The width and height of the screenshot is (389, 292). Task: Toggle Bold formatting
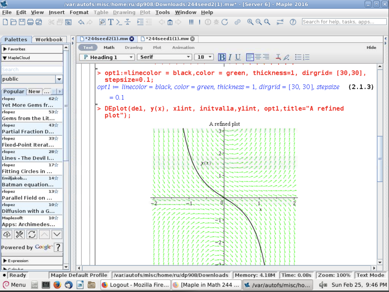(x=222, y=57)
